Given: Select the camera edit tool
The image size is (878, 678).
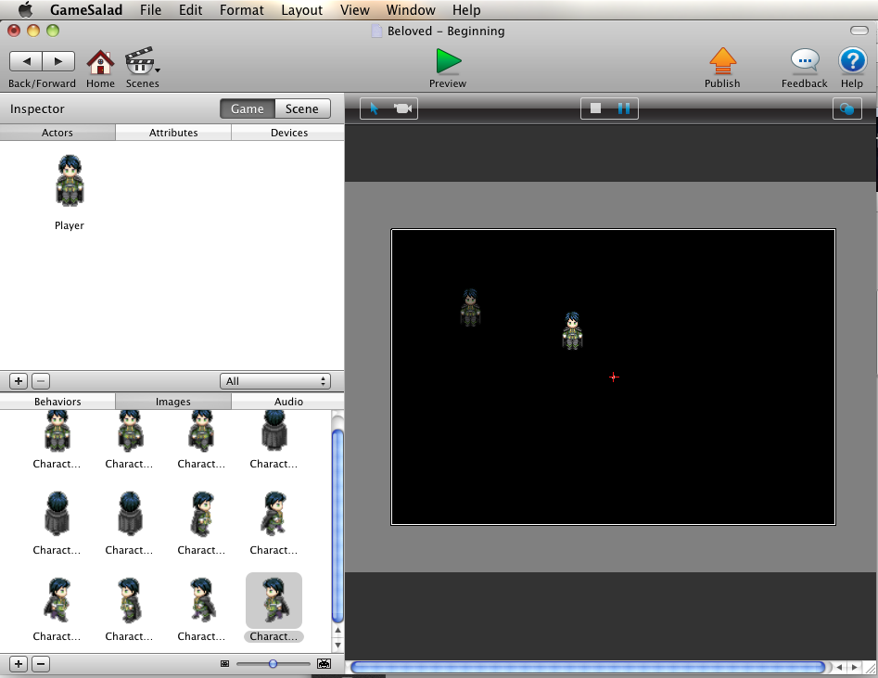Looking at the screenshot, I should pos(403,109).
